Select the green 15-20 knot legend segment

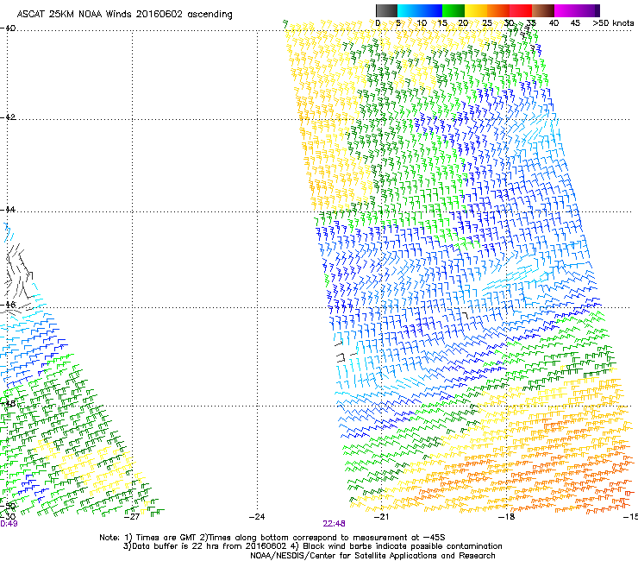click(453, 10)
